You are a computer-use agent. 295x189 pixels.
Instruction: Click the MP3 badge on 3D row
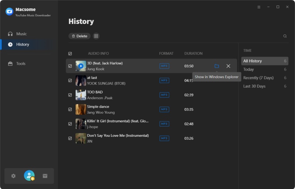tap(164, 66)
